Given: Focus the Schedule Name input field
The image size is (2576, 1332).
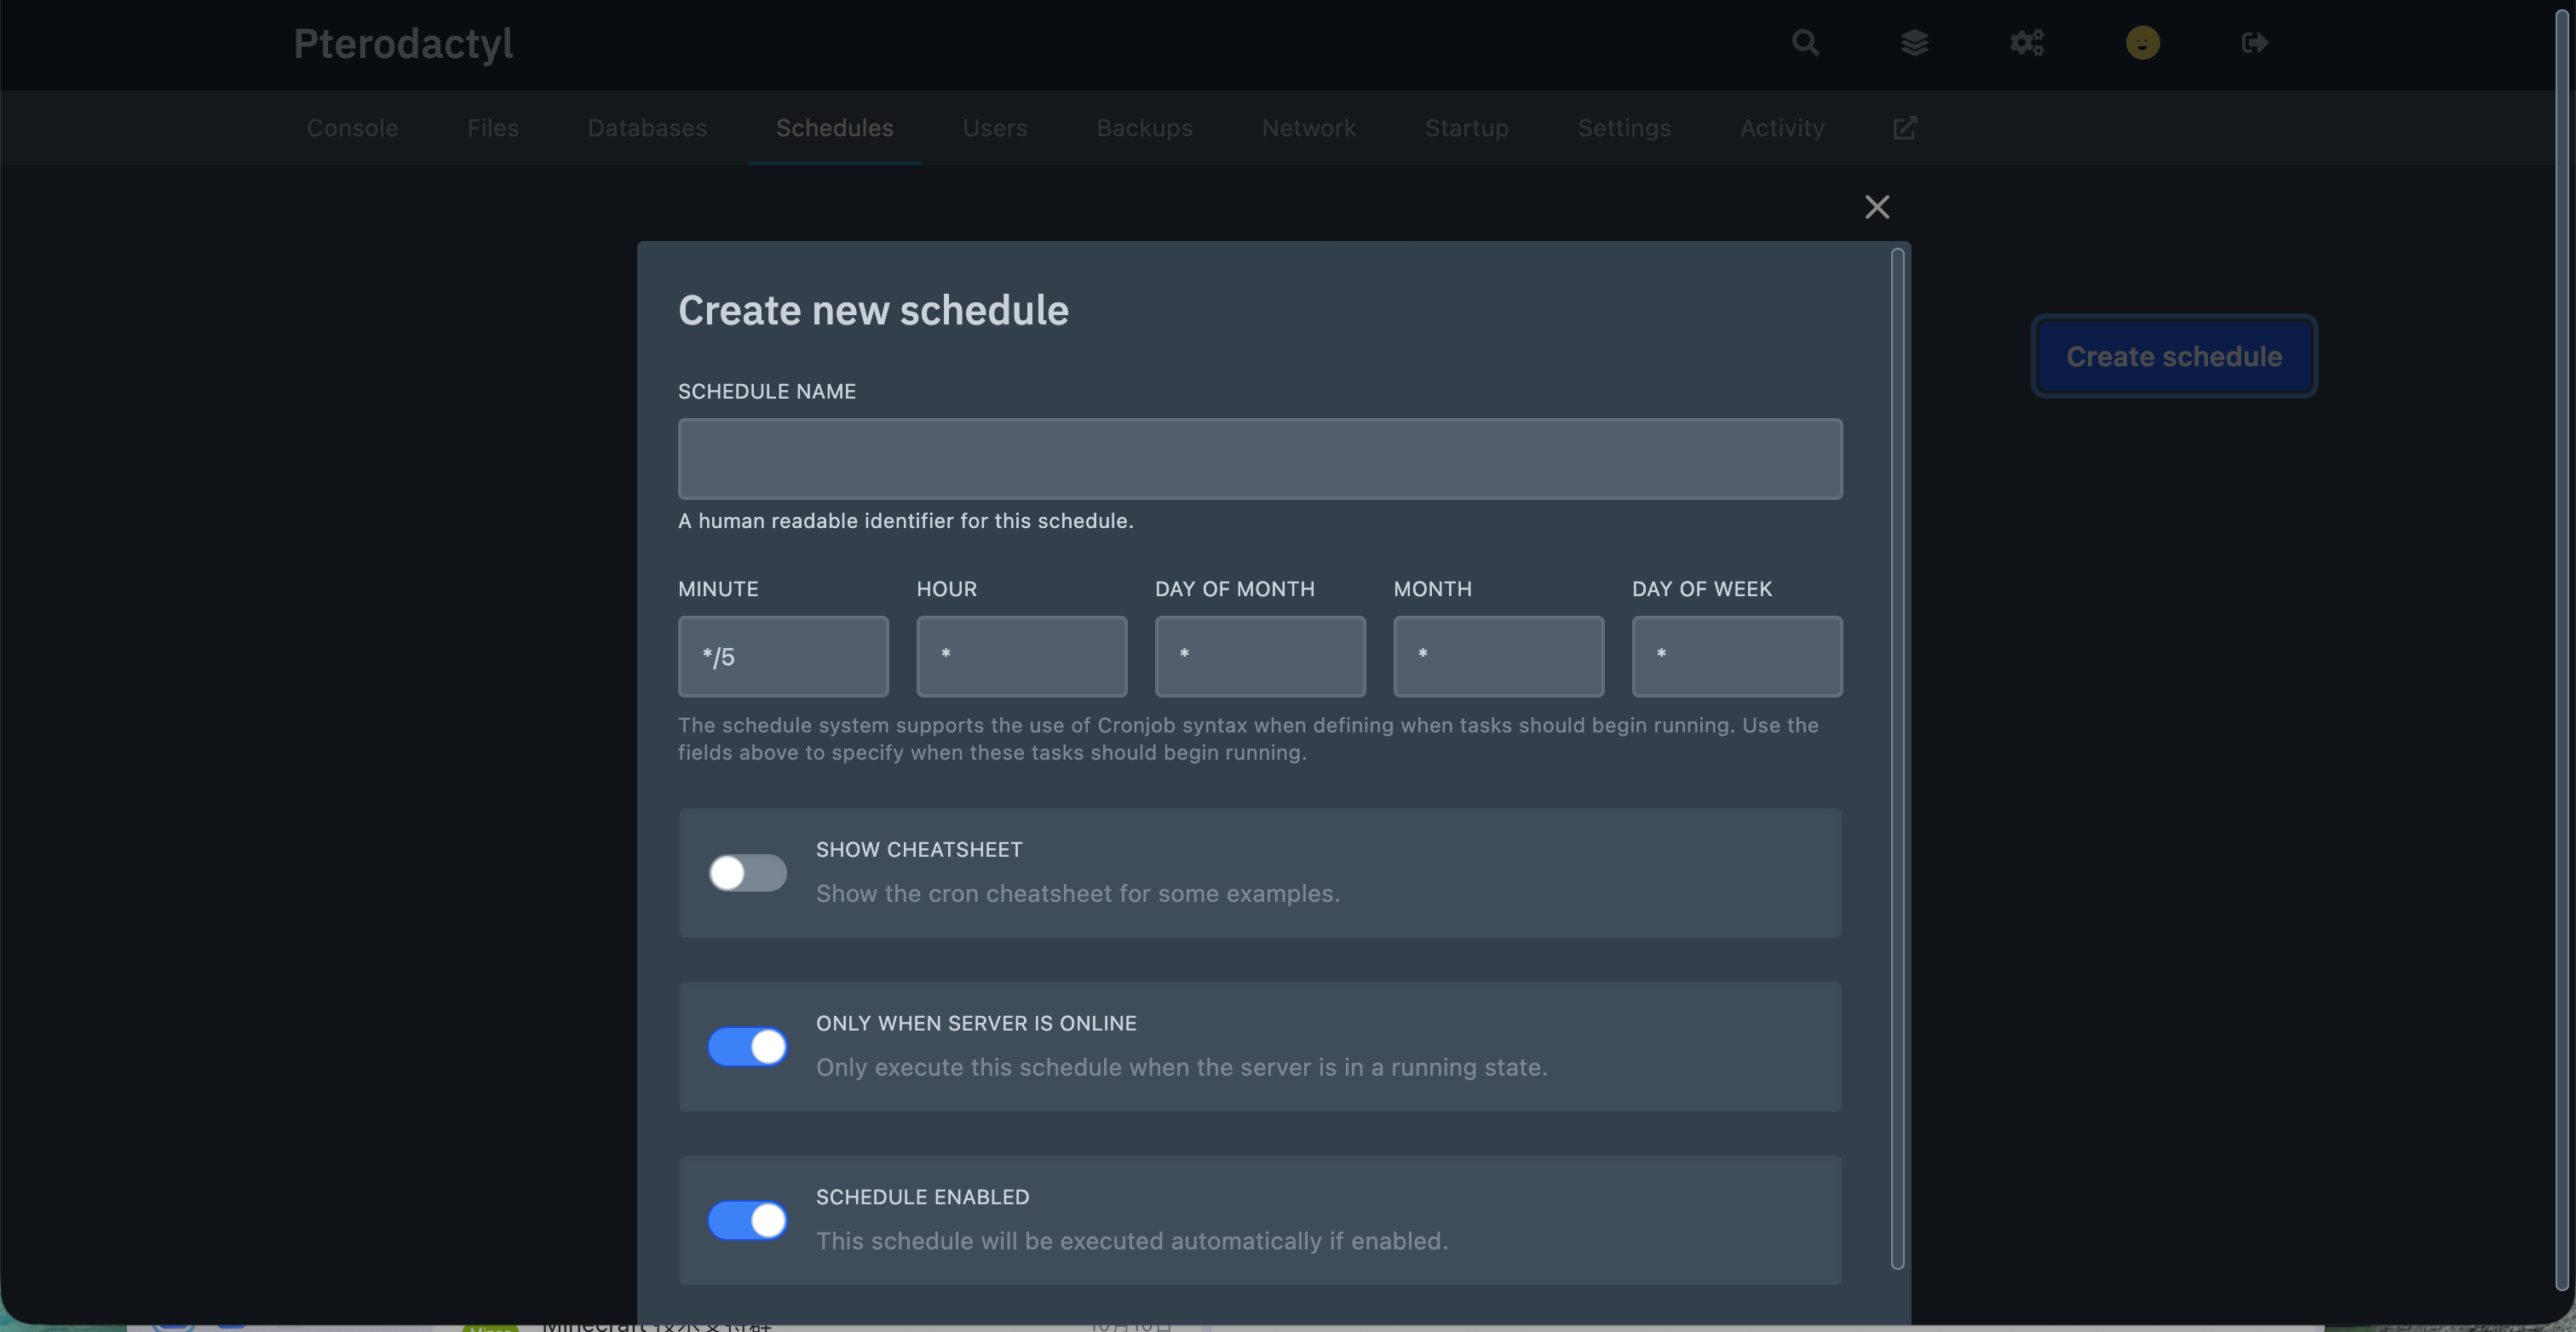Looking at the screenshot, I should 1260,459.
